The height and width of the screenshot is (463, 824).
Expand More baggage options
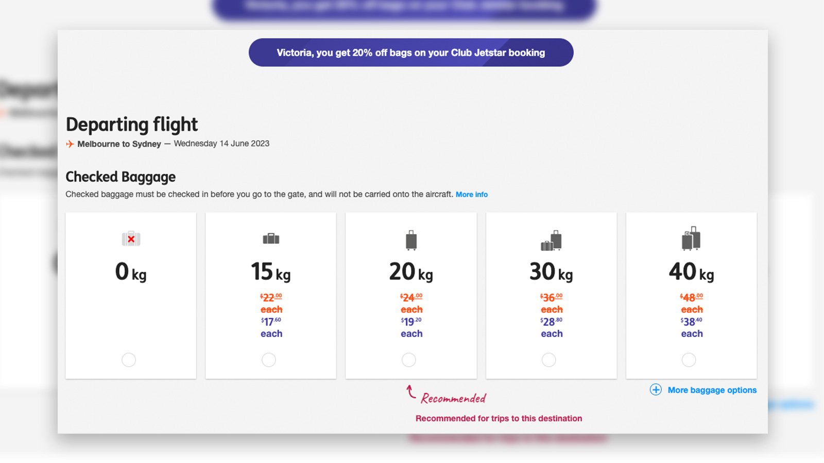pos(712,390)
